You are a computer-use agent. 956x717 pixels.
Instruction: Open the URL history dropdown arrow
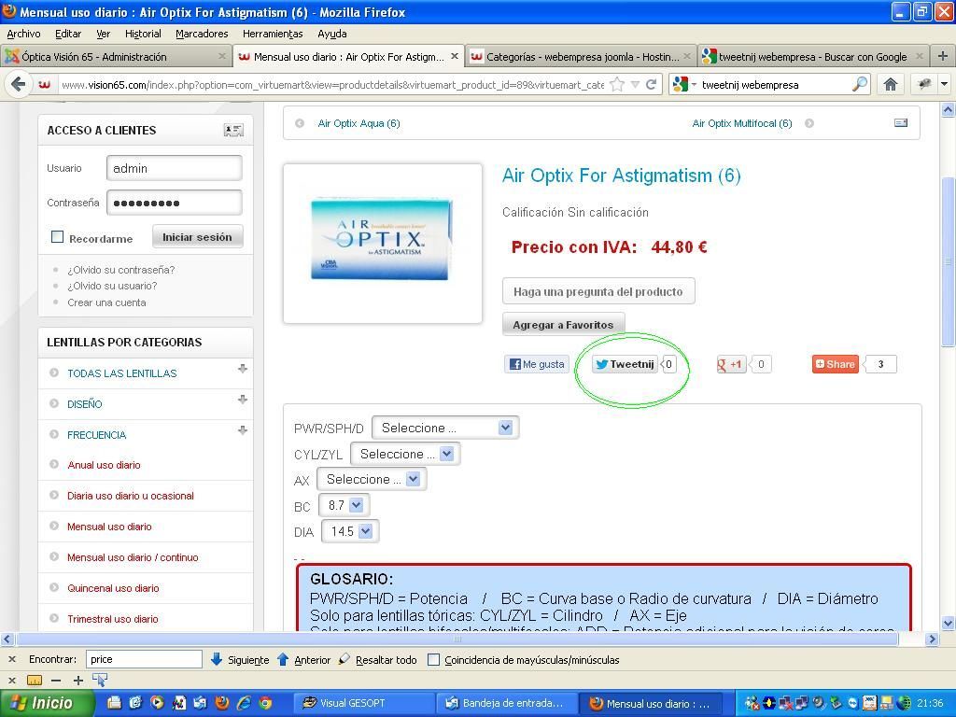[x=635, y=85]
